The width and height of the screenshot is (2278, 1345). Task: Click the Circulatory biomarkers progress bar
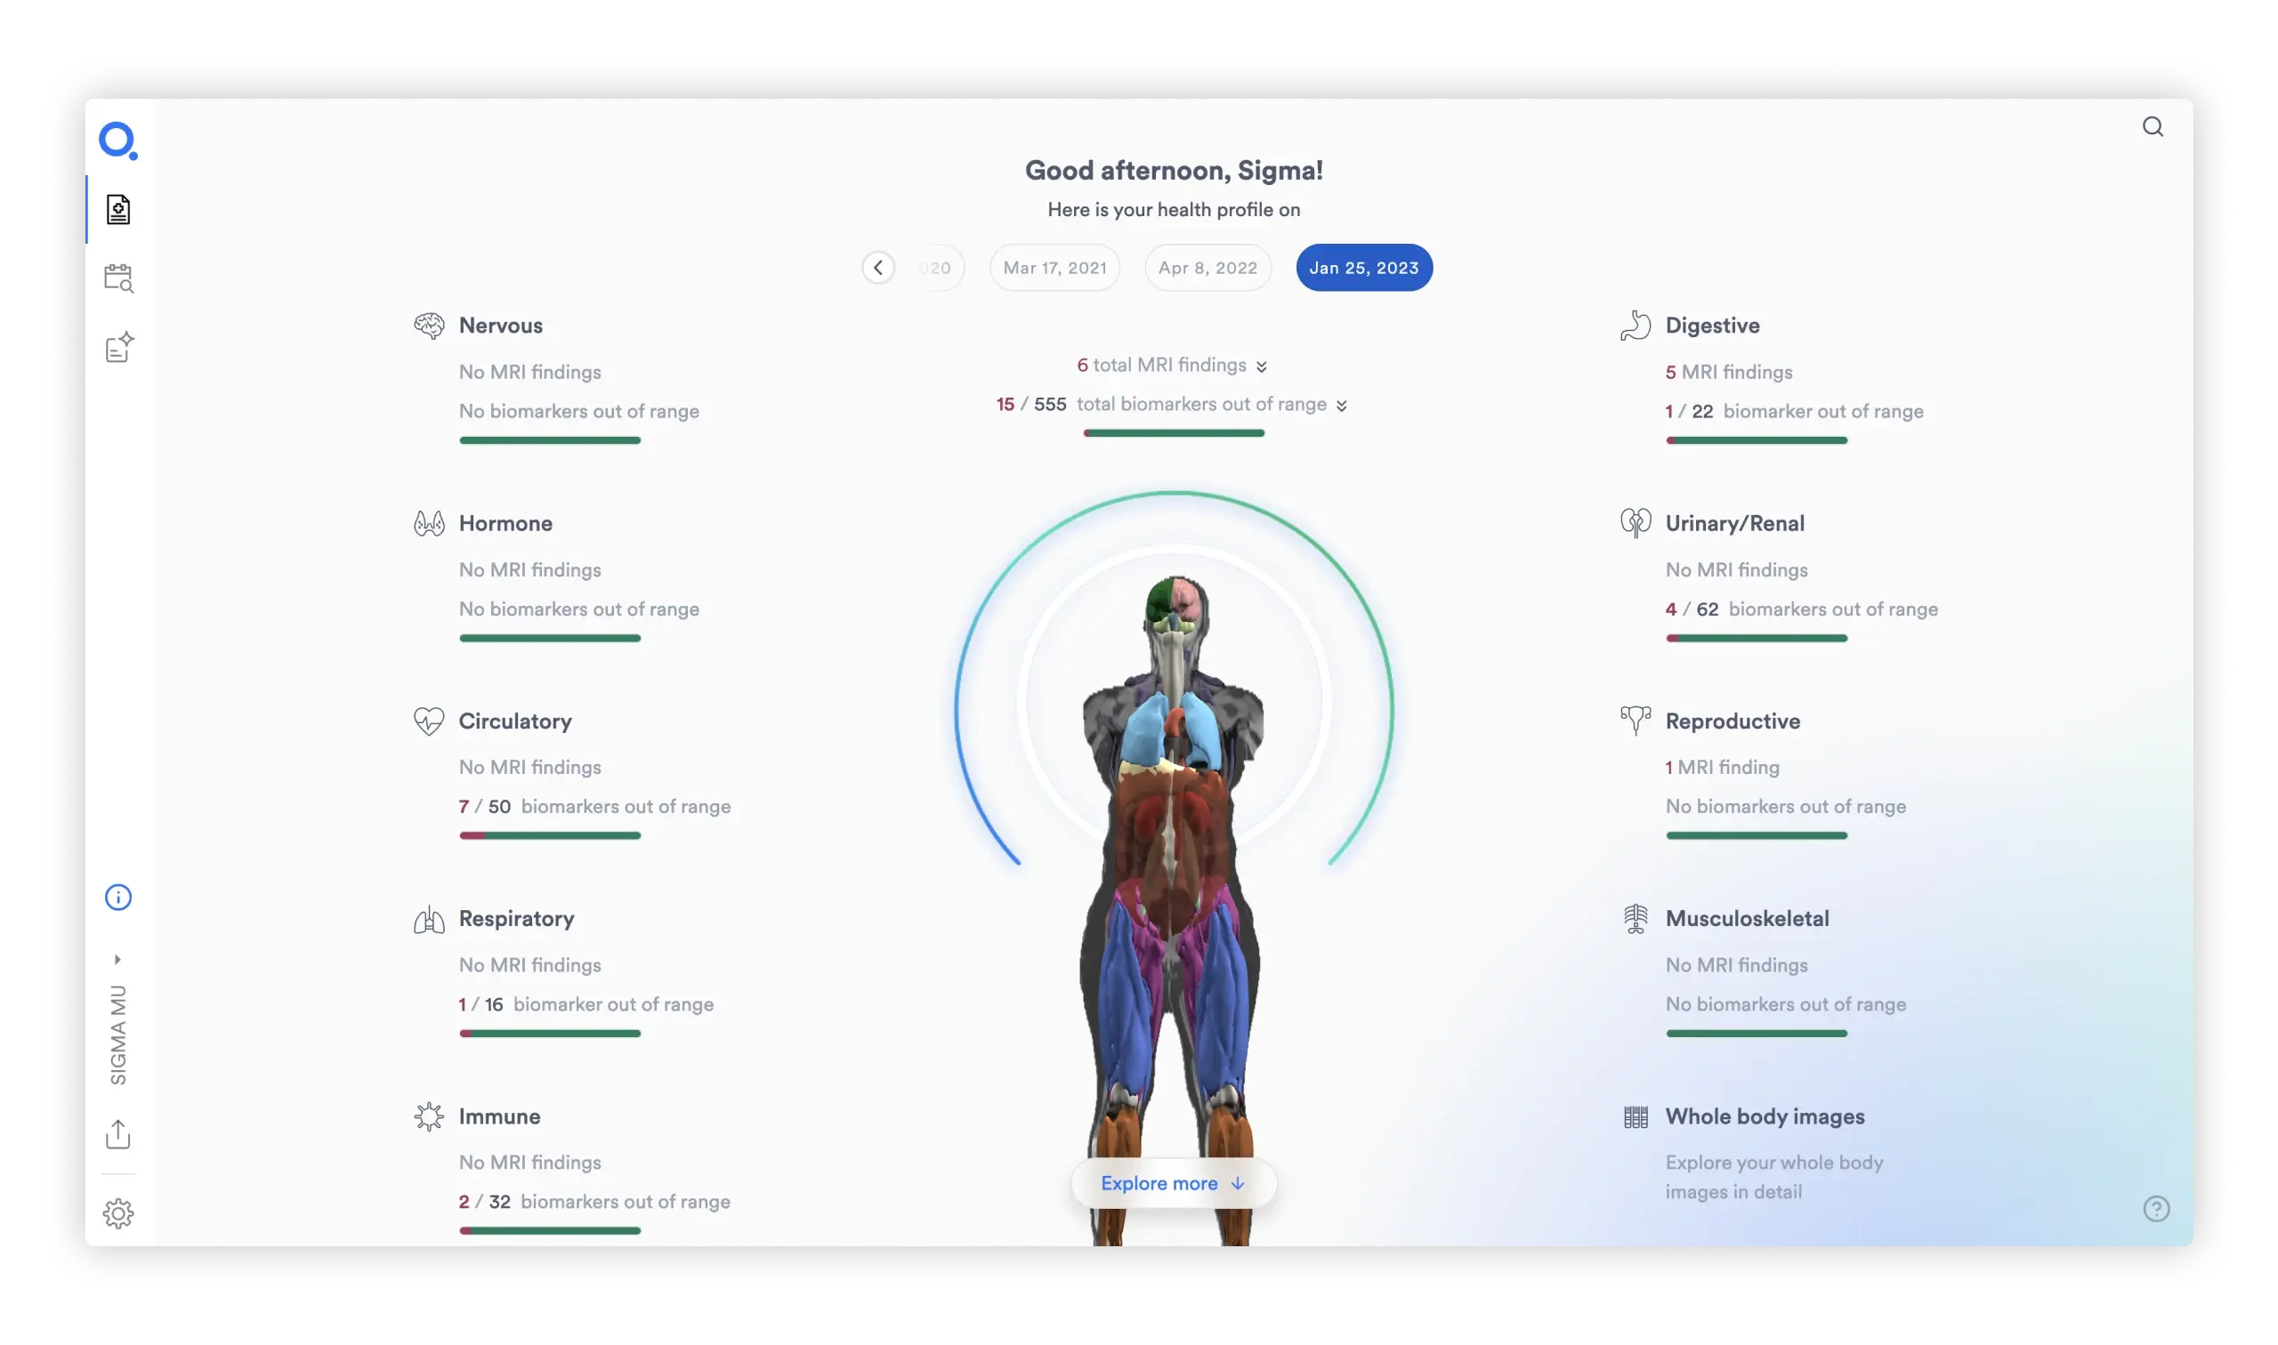pos(549,835)
